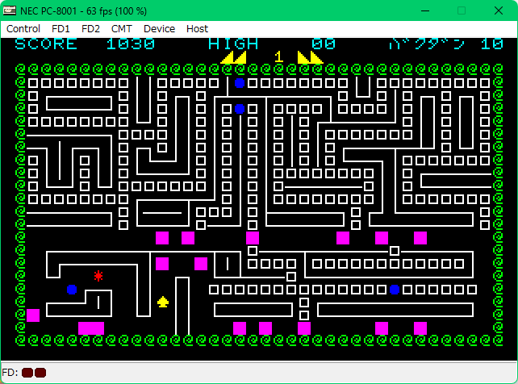Click the blue ball in the long lower dot row
Screen dimensions: 518x384
[x=395, y=290]
